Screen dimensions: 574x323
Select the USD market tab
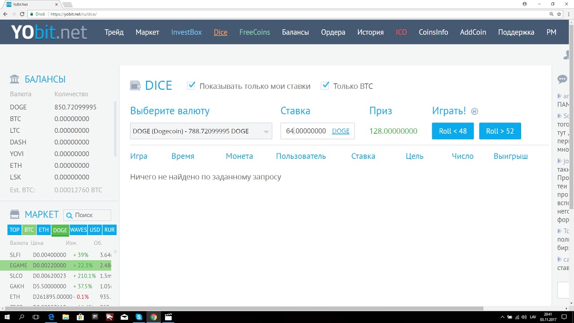(x=95, y=230)
